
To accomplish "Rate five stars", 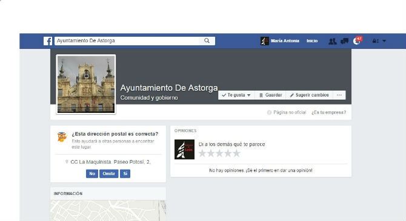I will pos(236,153).
